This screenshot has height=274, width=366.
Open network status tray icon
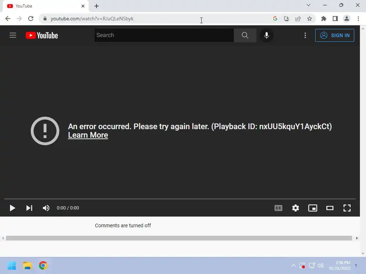(x=312, y=265)
